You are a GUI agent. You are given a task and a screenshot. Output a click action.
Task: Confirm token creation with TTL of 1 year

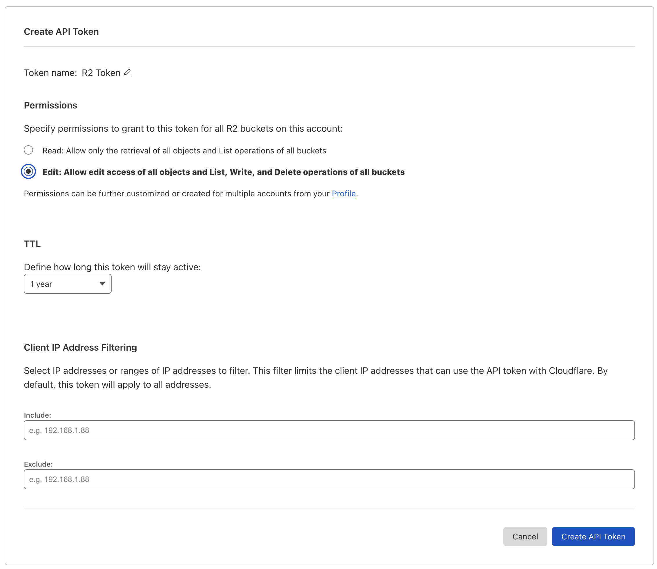pyautogui.click(x=593, y=536)
